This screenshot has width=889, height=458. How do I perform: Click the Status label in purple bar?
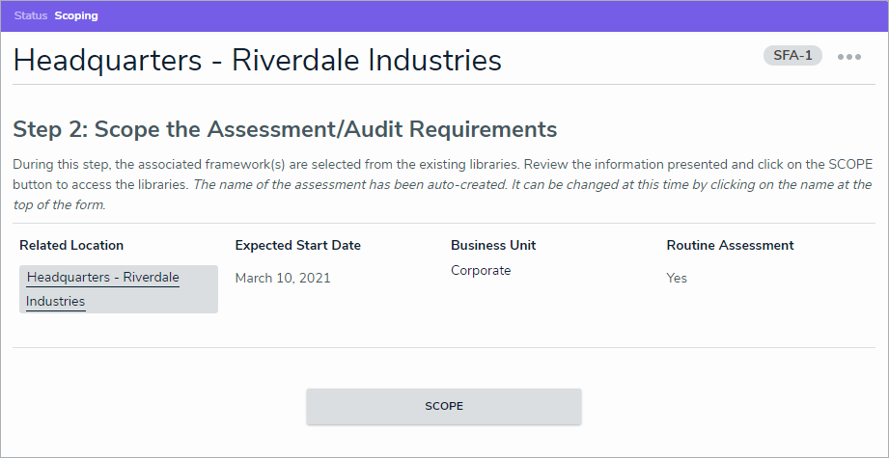coord(31,16)
